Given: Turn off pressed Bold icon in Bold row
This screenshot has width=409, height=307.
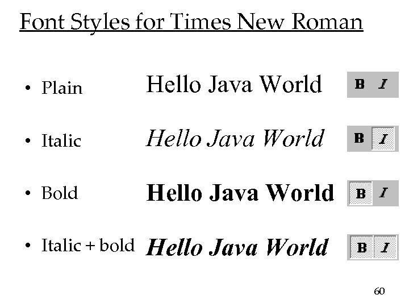Looking at the screenshot, I should [x=360, y=193].
